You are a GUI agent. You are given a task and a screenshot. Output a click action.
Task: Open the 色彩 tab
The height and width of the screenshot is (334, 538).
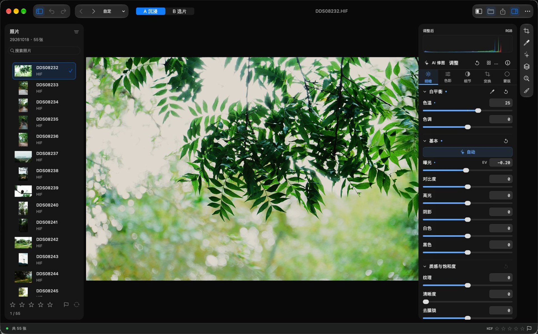click(x=448, y=77)
